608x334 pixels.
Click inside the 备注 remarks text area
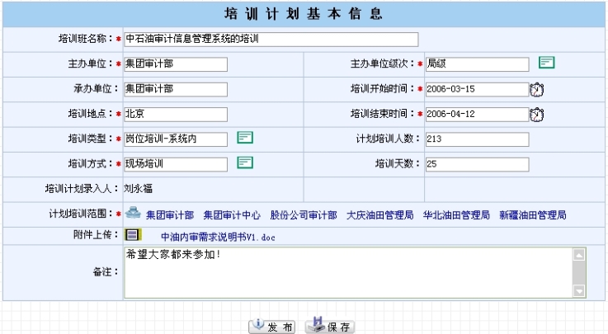point(346,272)
